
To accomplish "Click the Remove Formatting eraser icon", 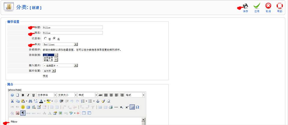I will tap(108, 101).
